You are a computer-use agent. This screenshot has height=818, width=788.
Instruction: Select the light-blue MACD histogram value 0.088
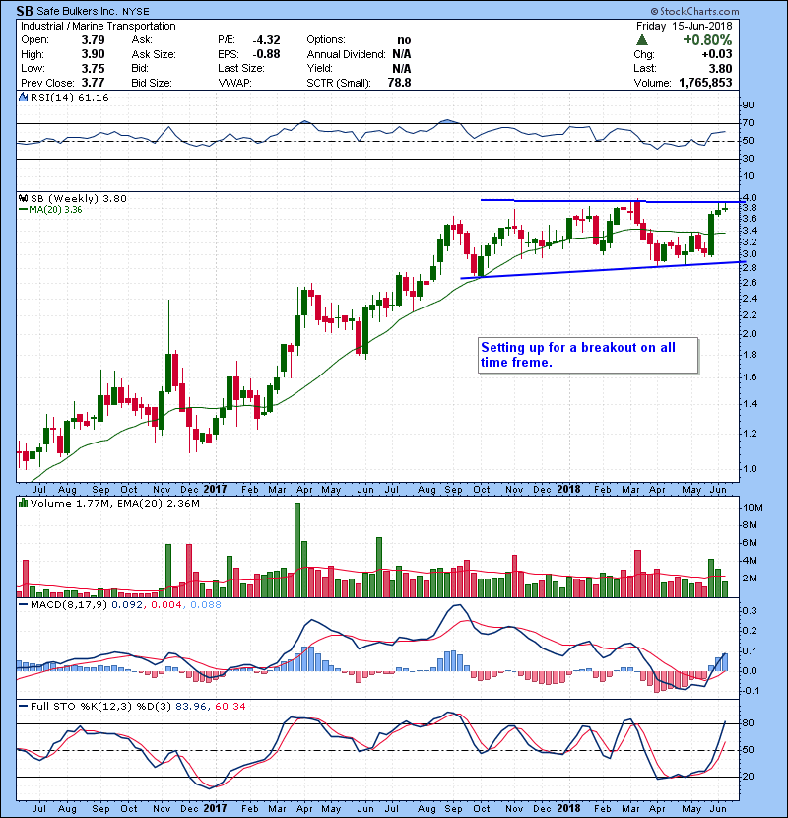point(206,605)
